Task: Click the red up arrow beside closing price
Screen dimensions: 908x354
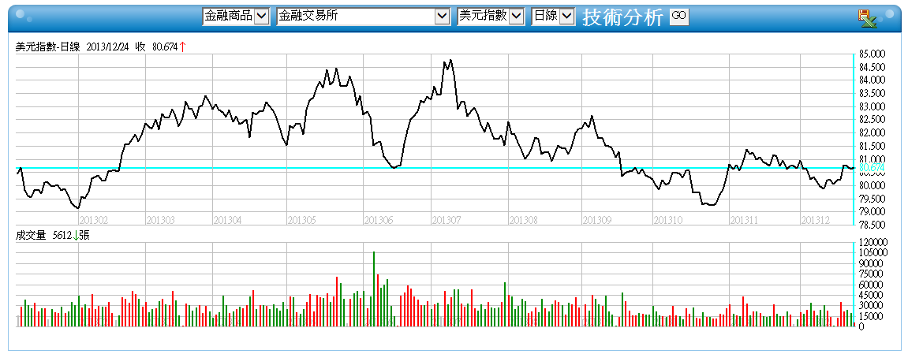Action: tap(182, 47)
